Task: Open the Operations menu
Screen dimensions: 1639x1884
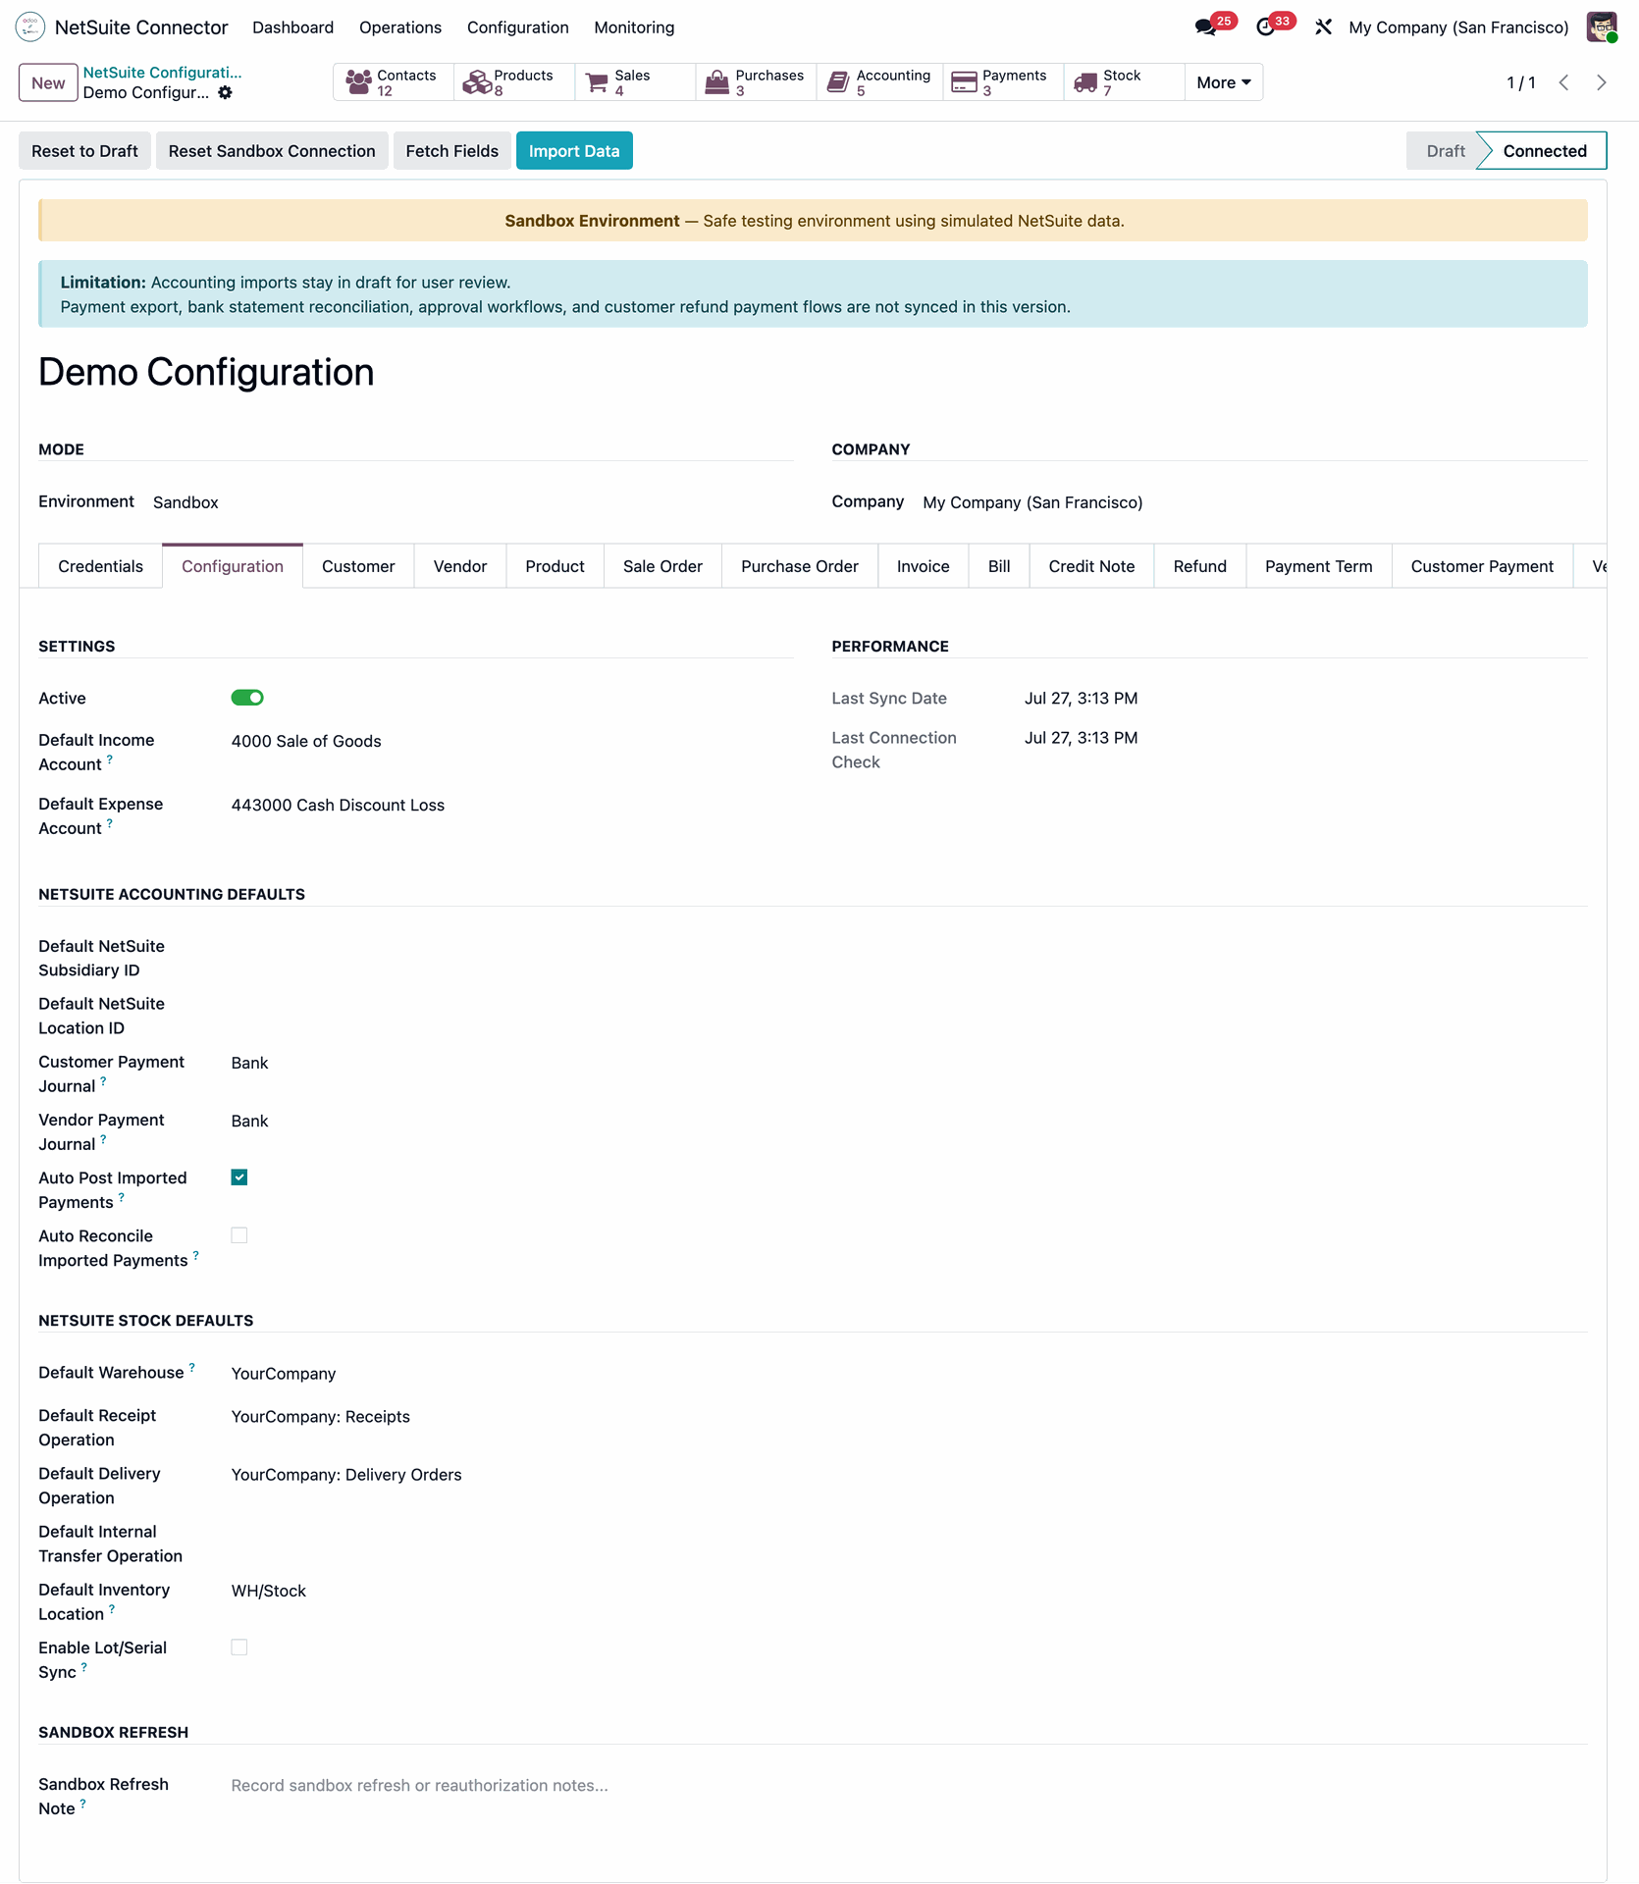Action: pos(400,27)
